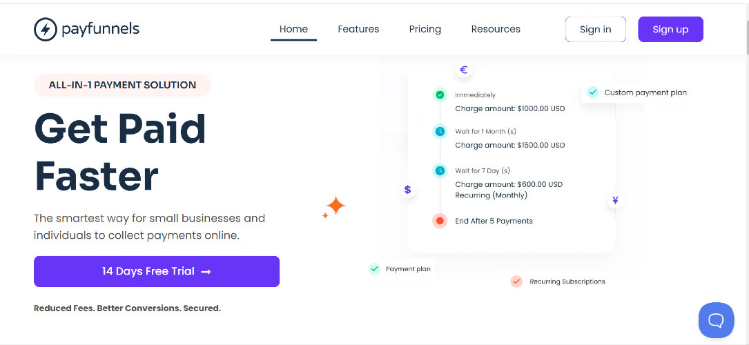The width and height of the screenshot is (749, 345).
Task: Open the Resources menu item
Action: tap(496, 29)
